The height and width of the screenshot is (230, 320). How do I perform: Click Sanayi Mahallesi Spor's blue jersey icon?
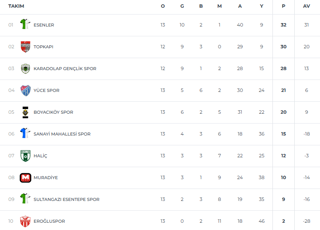tap(25, 134)
